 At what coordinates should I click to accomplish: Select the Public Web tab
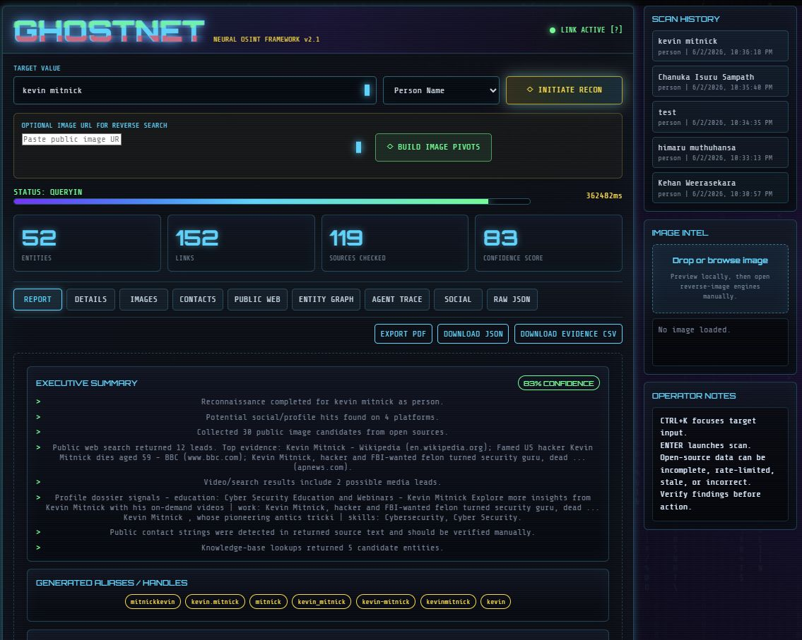pos(257,299)
